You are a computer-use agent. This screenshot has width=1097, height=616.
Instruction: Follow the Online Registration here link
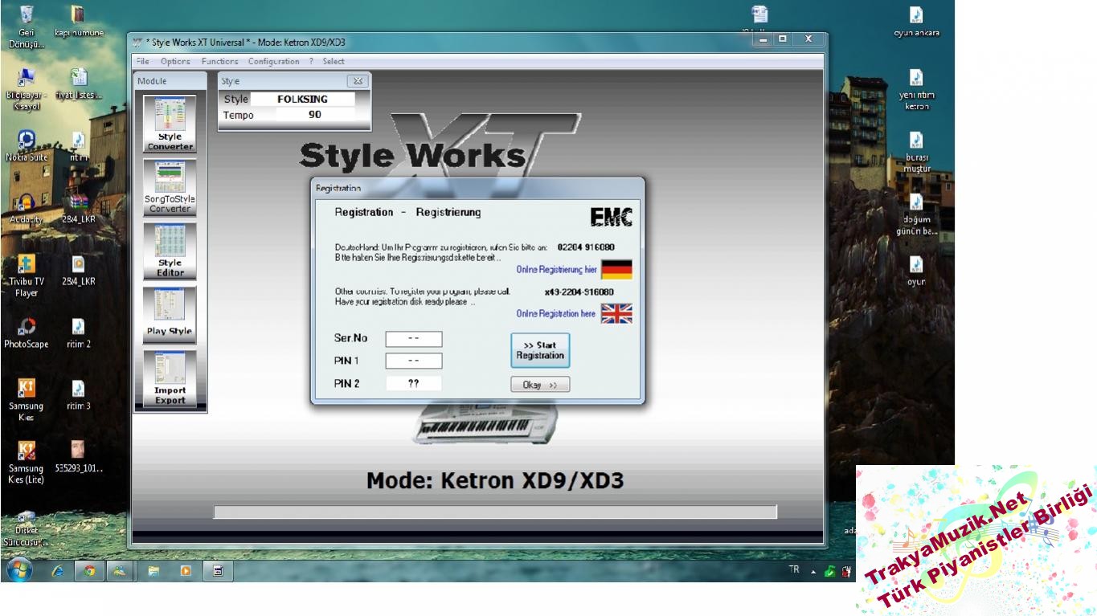coord(555,314)
